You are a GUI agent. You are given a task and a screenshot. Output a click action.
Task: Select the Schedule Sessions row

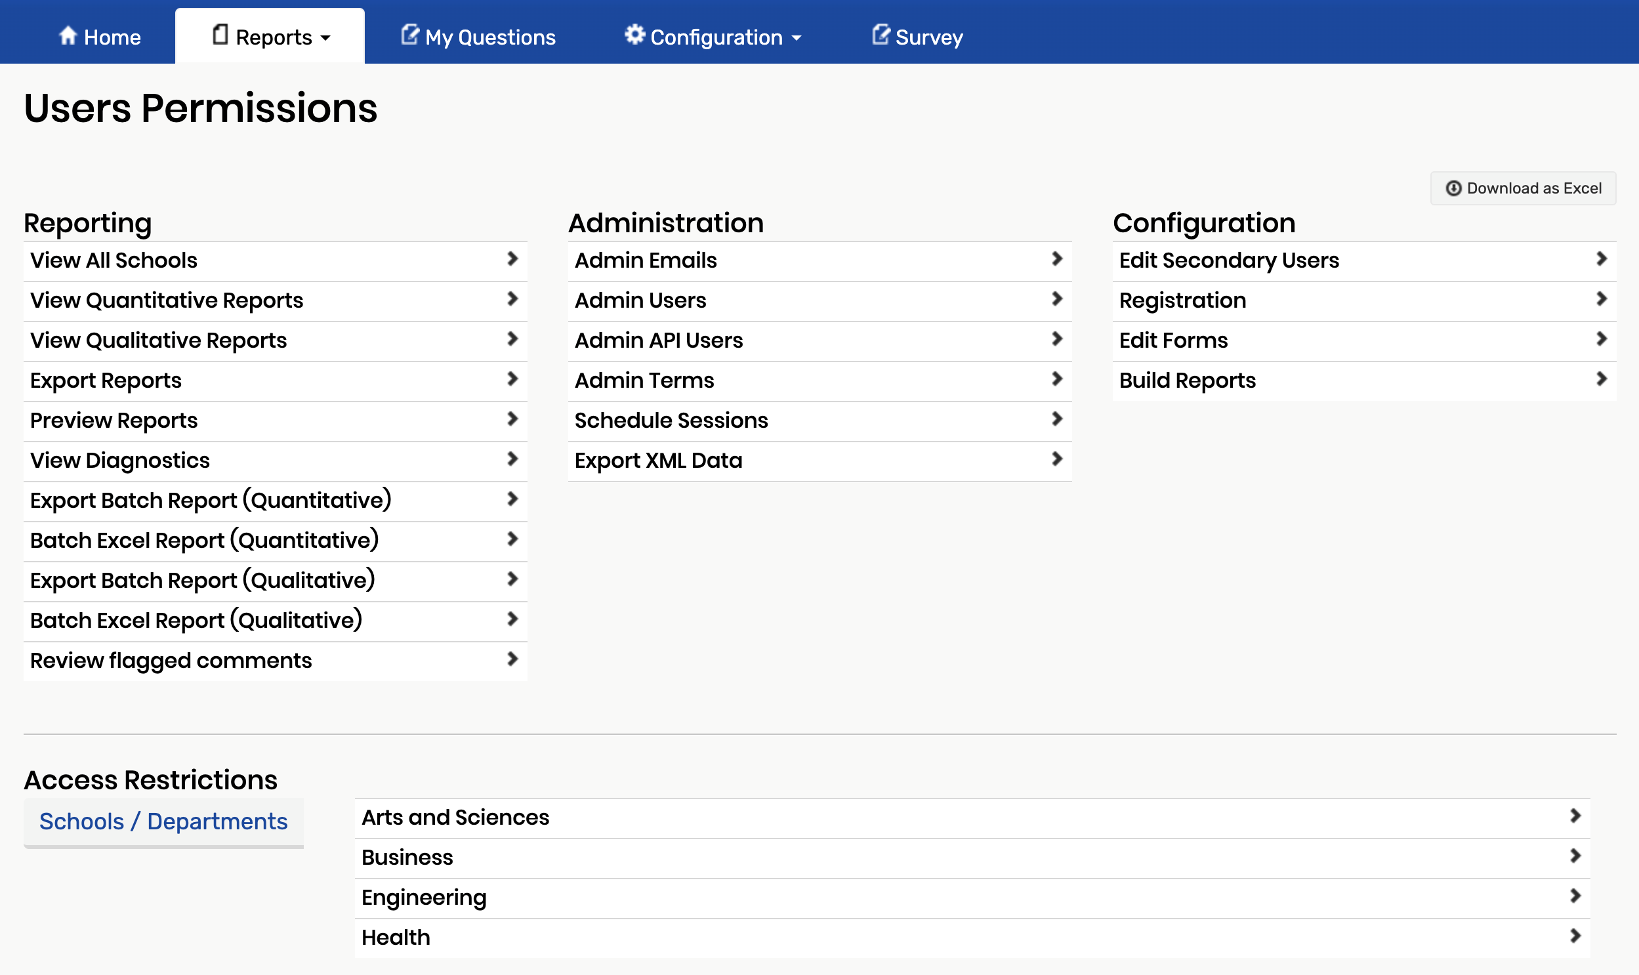pos(819,421)
